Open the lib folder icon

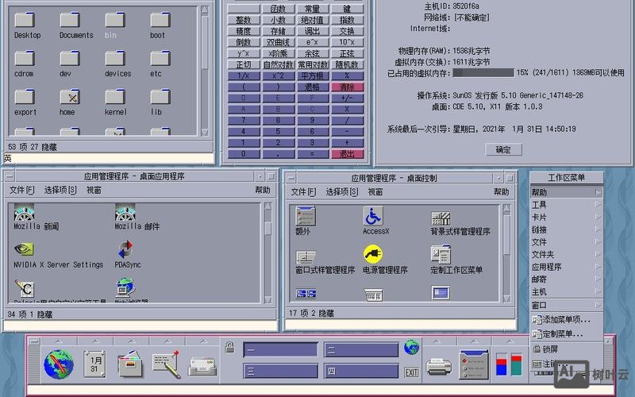(160, 97)
